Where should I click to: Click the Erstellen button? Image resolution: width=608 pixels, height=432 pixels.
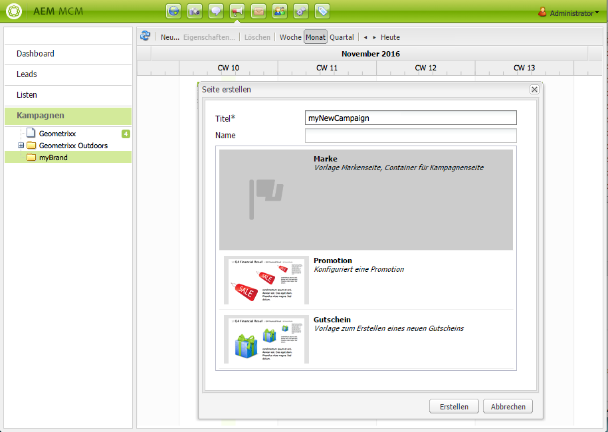(x=454, y=406)
